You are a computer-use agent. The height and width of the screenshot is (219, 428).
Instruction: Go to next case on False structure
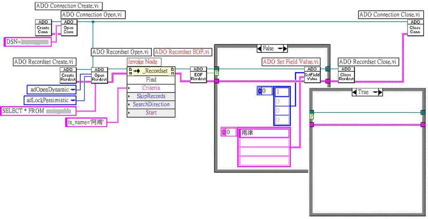[x=285, y=49]
